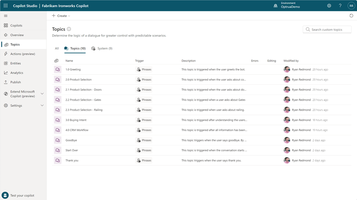Open the Create dropdown
This screenshot has width=357, height=200.
[x=61, y=16]
